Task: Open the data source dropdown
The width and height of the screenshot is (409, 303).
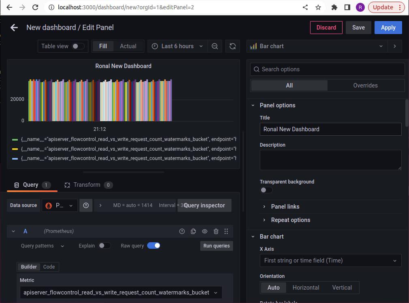Action: (x=60, y=205)
